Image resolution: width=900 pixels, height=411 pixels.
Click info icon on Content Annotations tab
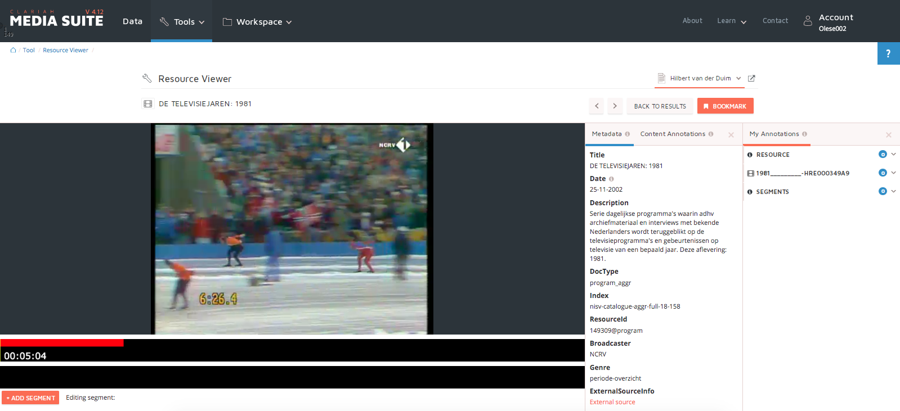coord(711,134)
